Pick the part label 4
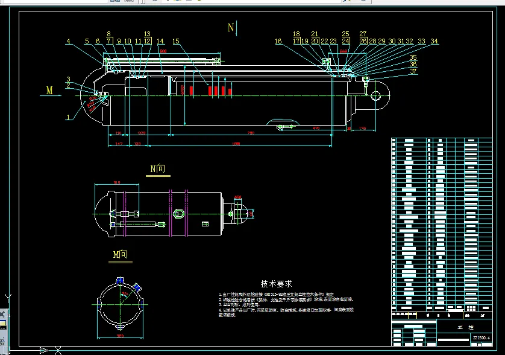Viewport: 505px width, 355px height. coord(68,41)
